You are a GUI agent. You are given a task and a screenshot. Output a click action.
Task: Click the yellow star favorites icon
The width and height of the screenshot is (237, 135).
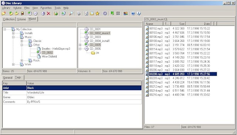[x=97, y=13]
